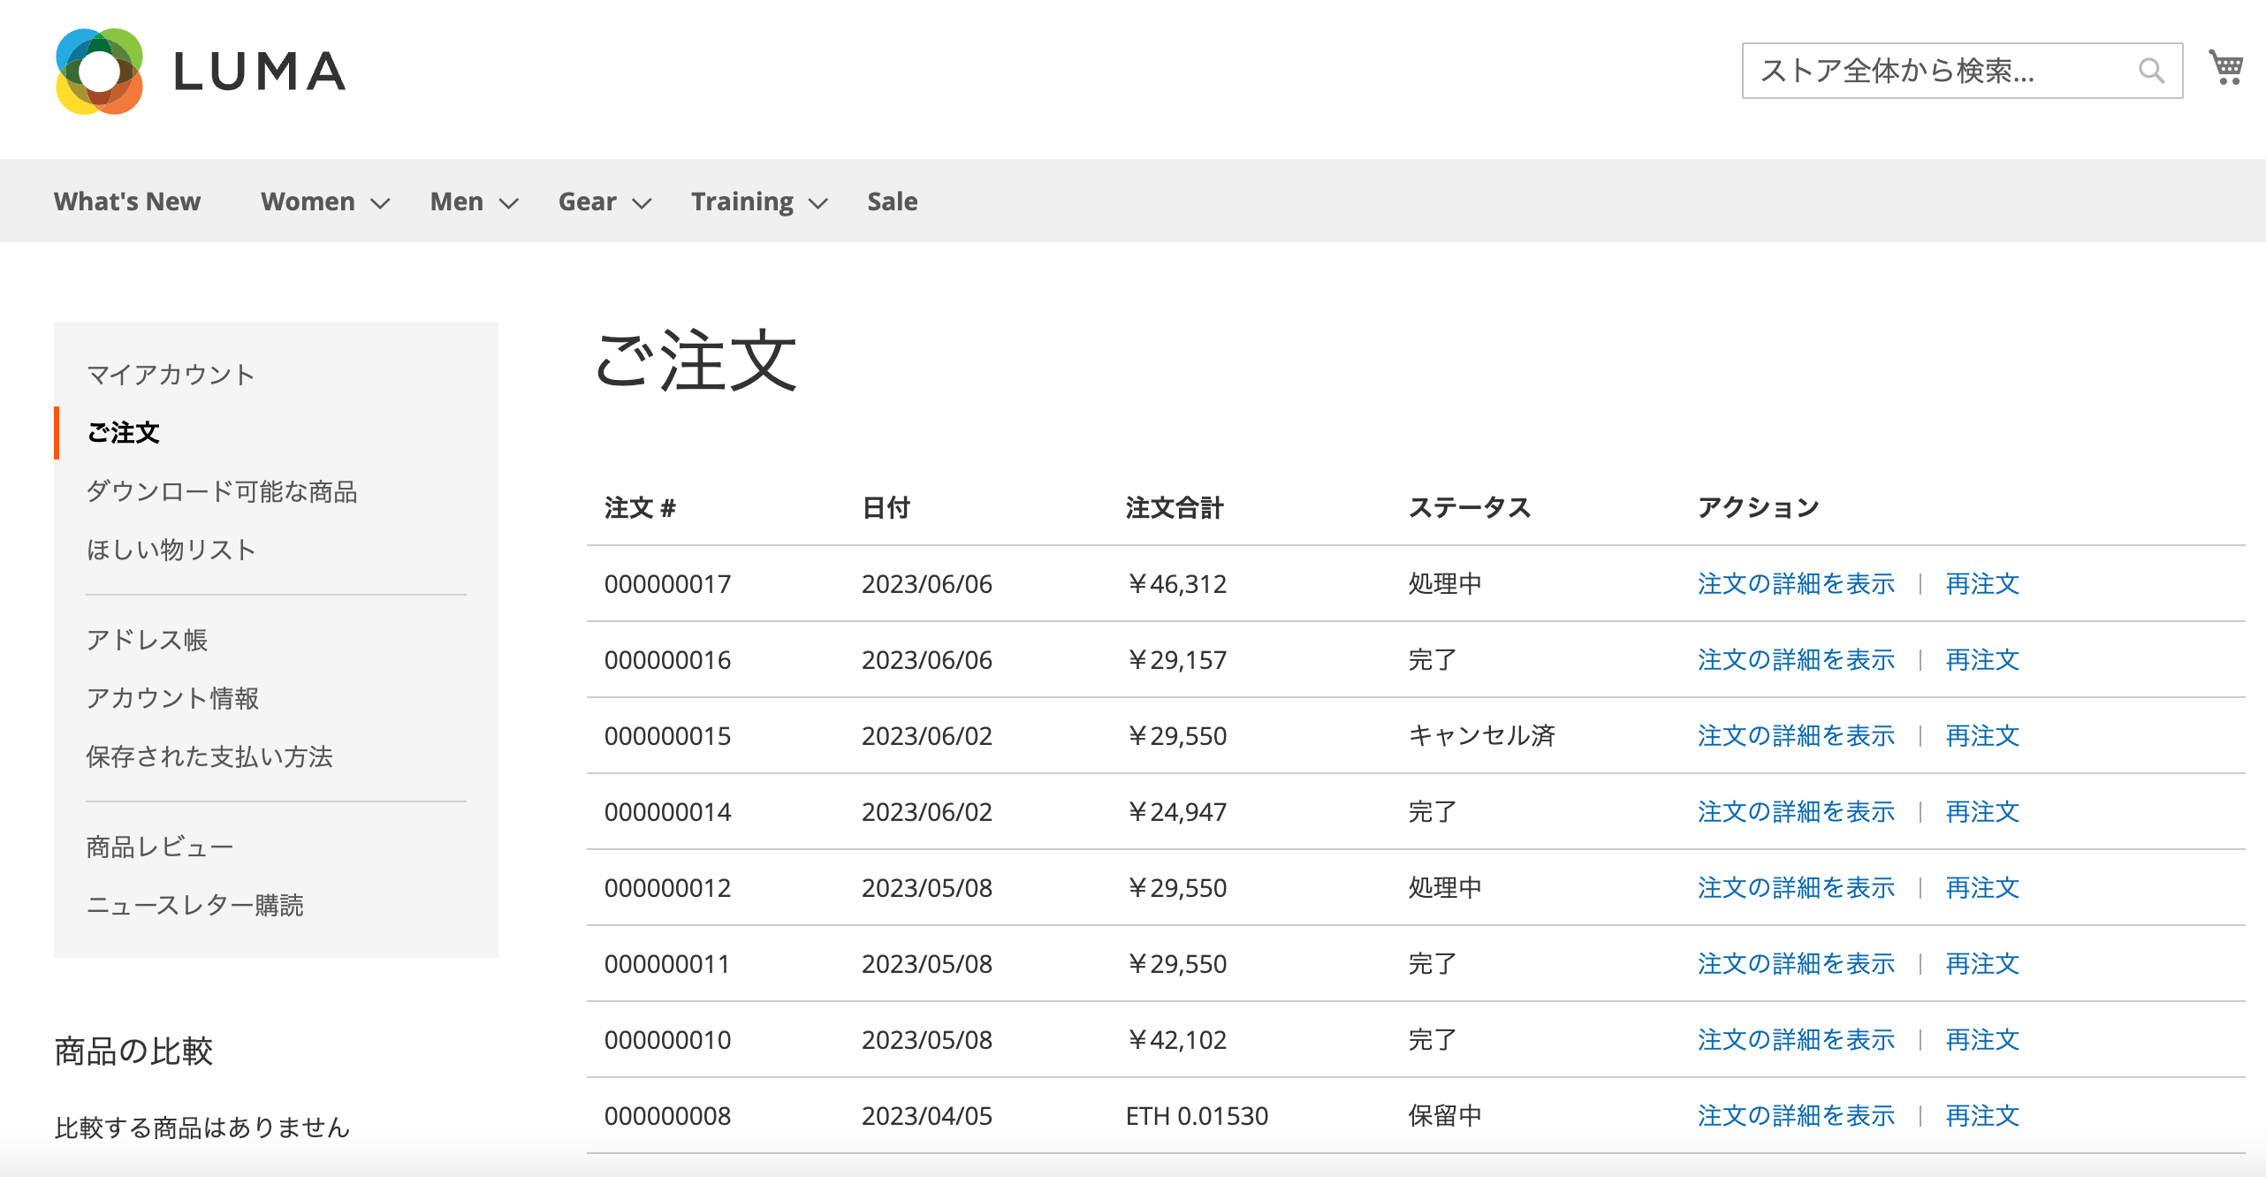This screenshot has width=2266, height=1177.
Task: Open the shopping cart icon
Action: click(x=2225, y=66)
